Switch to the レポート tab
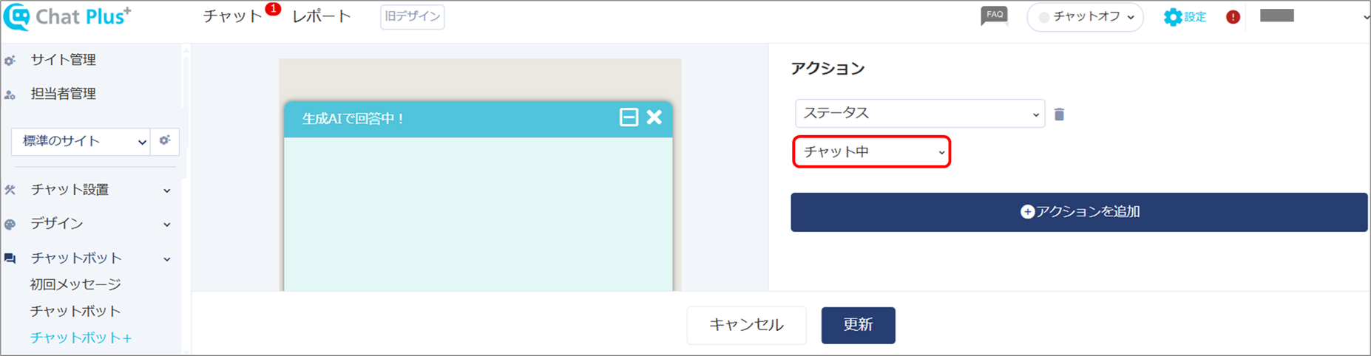 pyautogui.click(x=322, y=16)
